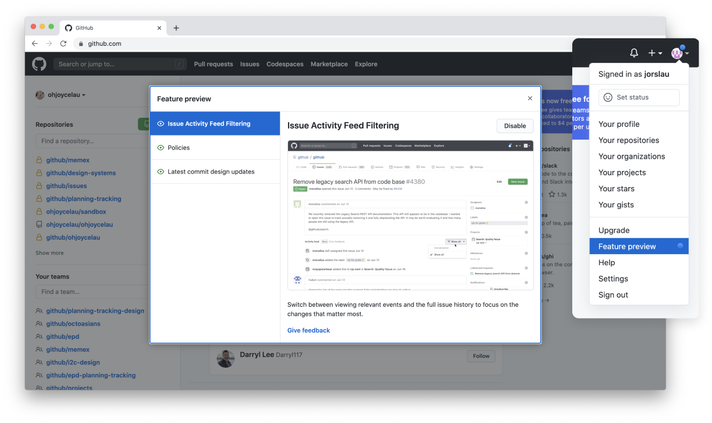
Task: Show more repositories in sidebar
Action: click(50, 253)
